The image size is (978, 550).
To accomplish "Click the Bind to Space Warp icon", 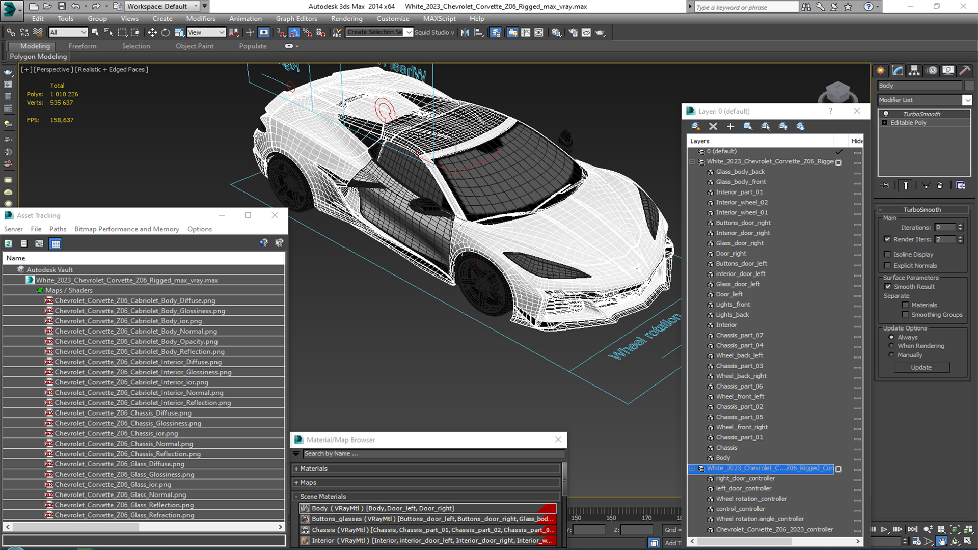I will point(38,32).
